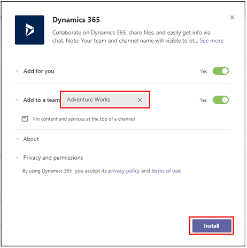Expand Privacy and permissions section
247x248 pixels.
tap(17, 157)
